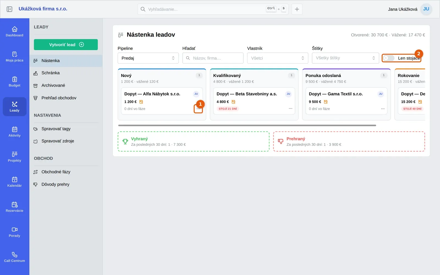Open the JU user avatar in the header
Screen dimensions: 440x275
[426, 9]
